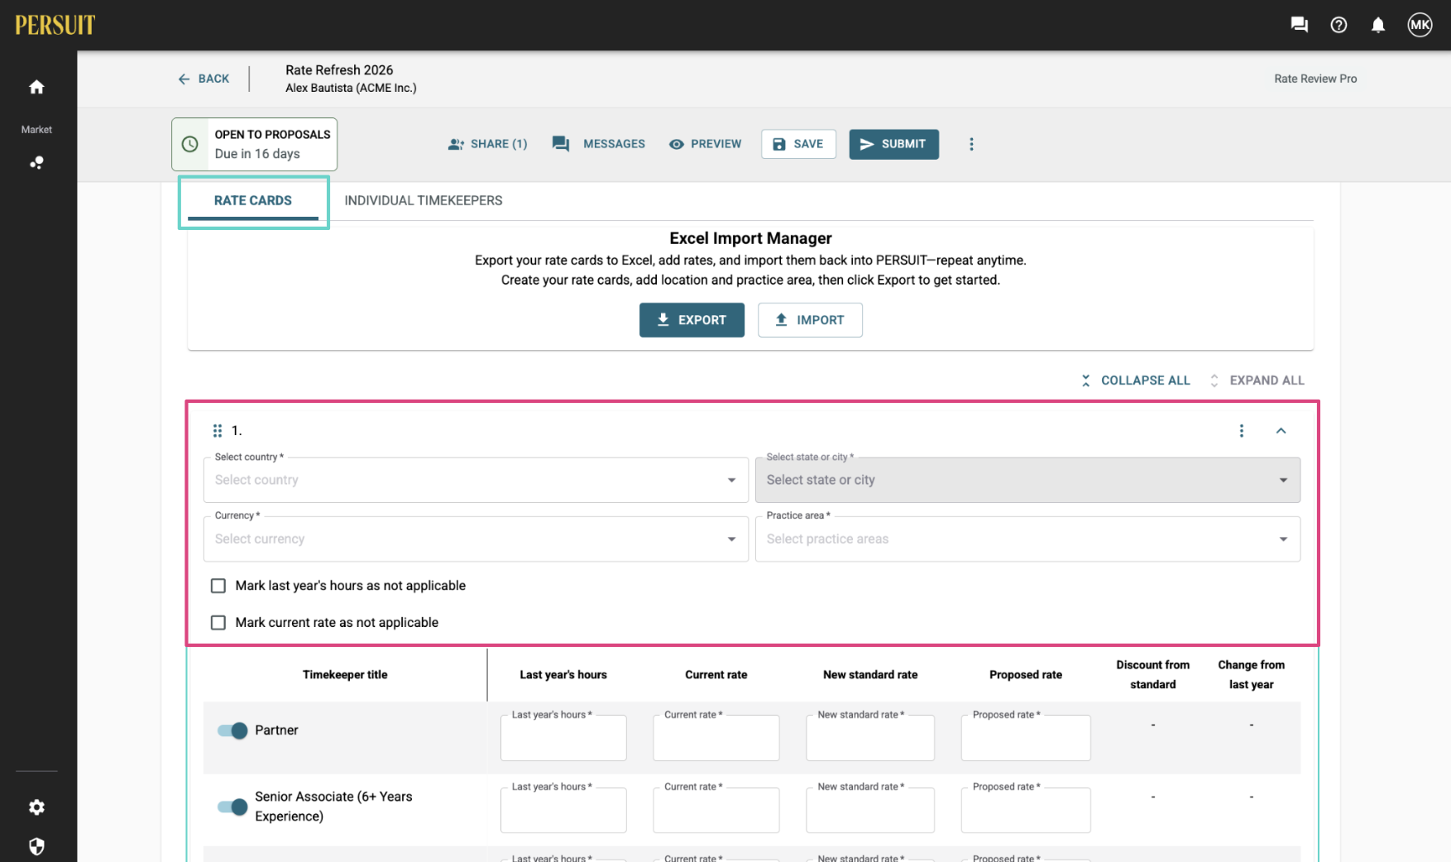This screenshot has height=862, width=1451.
Task: Open the Select country dropdown
Action: (x=475, y=480)
